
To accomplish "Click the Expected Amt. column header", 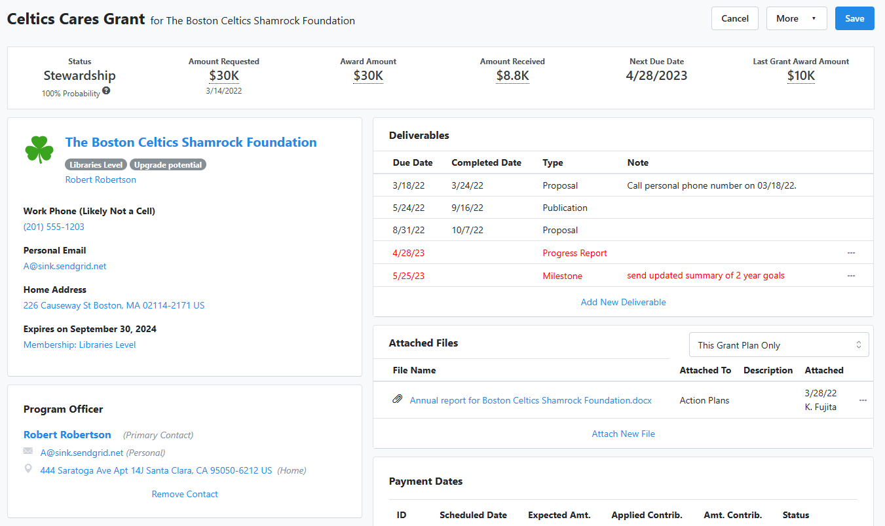I will click(x=559, y=515).
